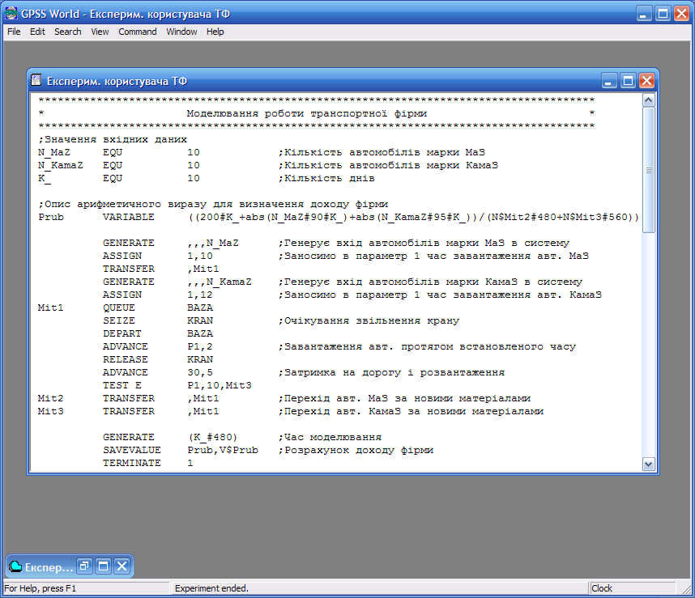Click the GENERATE ,,,N_KamaZ line

click(x=343, y=282)
